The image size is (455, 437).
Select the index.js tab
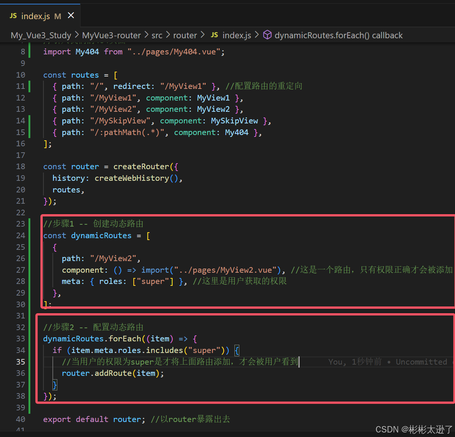[40, 16]
